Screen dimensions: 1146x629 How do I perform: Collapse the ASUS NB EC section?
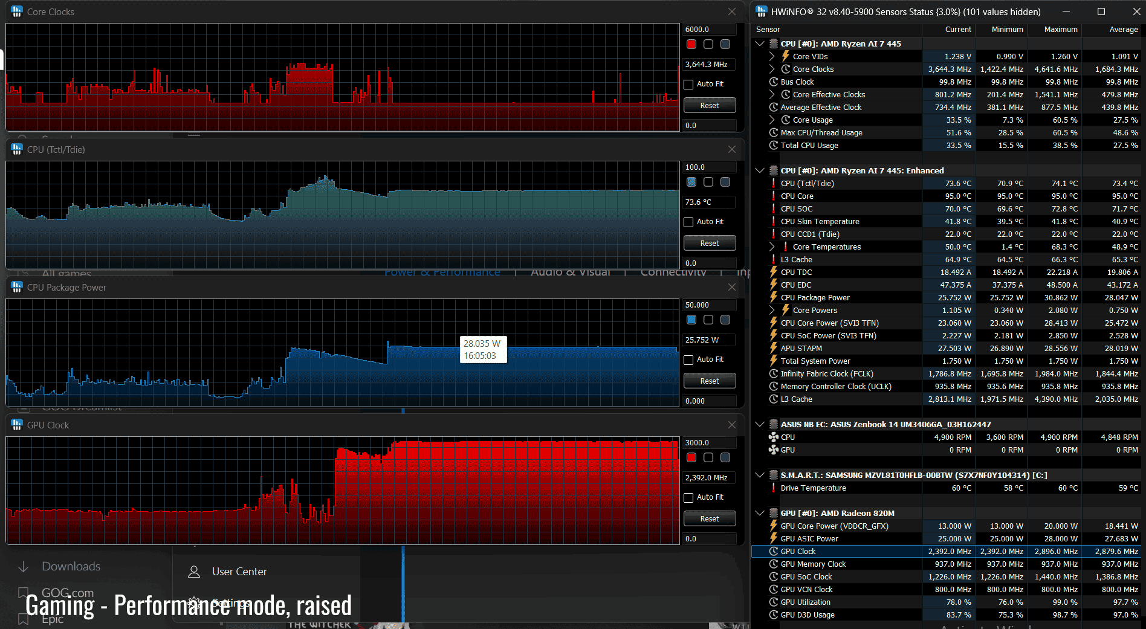(x=760, y=424)
